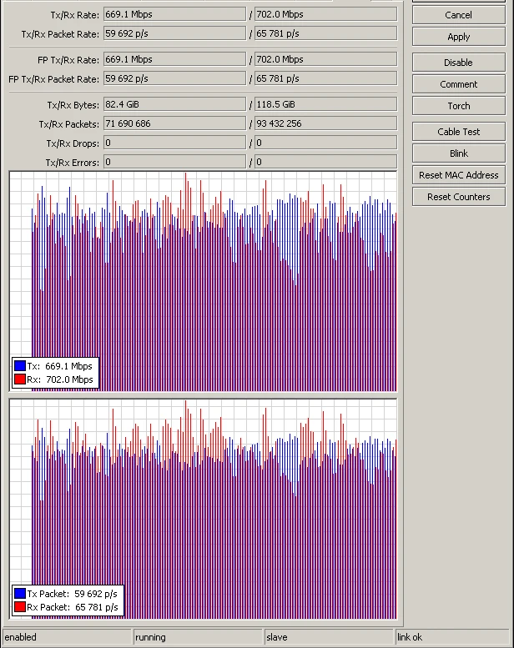Click the Cancel button
514x648 pixels.
[x=458, y=15]
